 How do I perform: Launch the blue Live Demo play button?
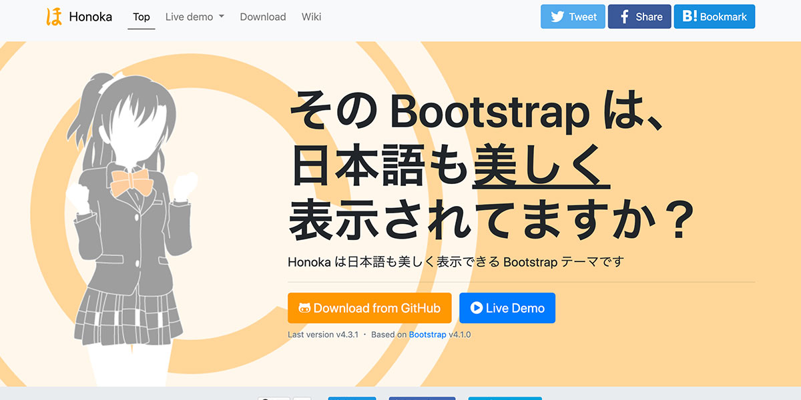click(x=507, y=308)
